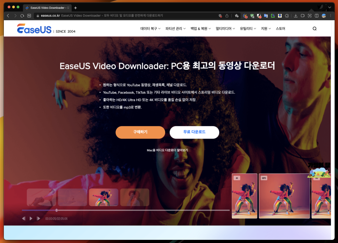Click the highlighted dancer frame in the filmstrip

coord(104,197)
